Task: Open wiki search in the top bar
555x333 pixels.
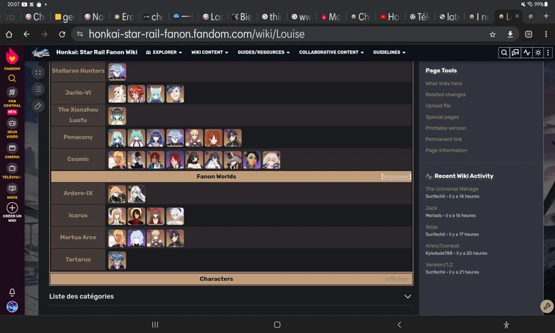Action: point(504,52)
